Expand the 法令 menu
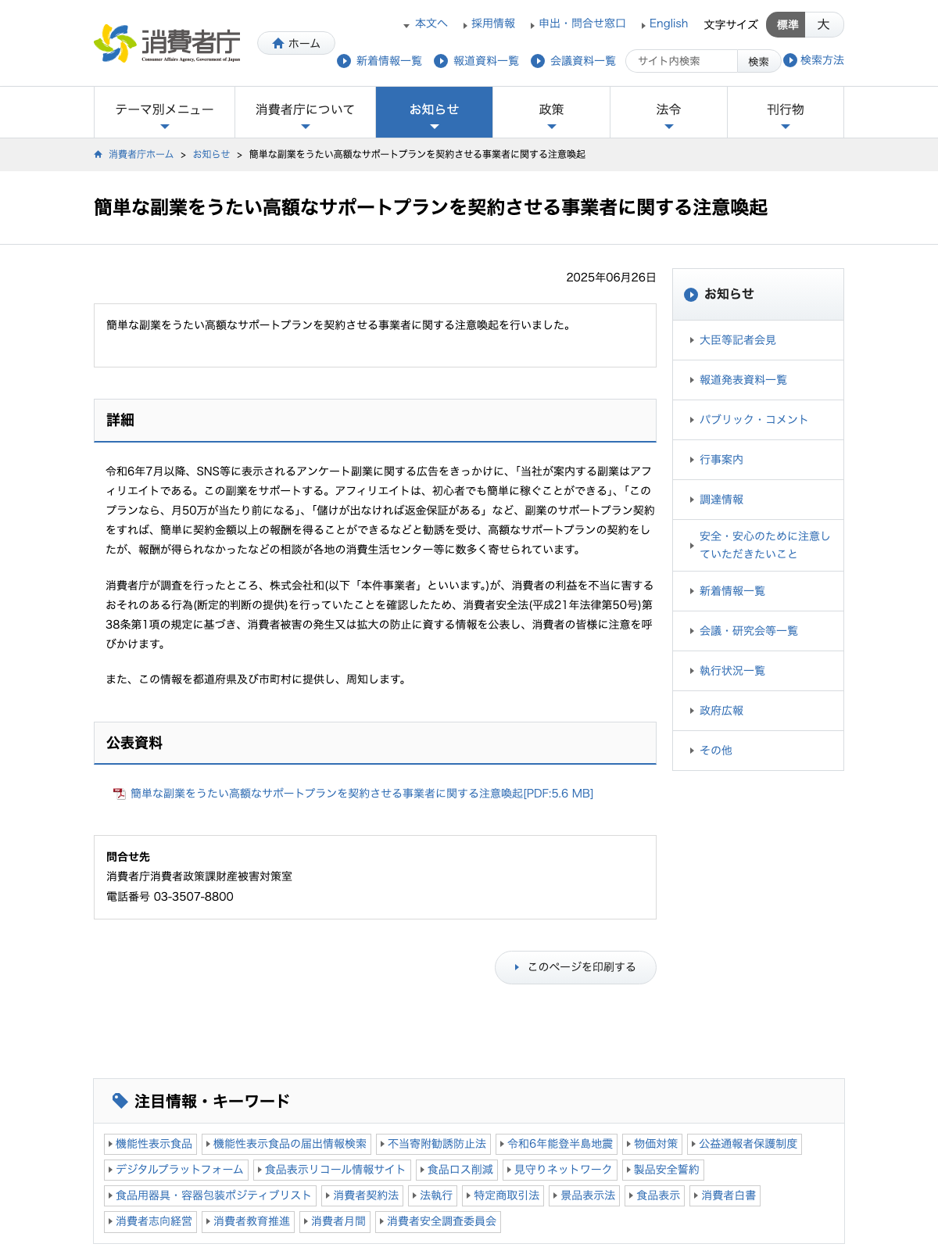The height and width of the screenshot is (1251, 938). [x=668, y=113]
